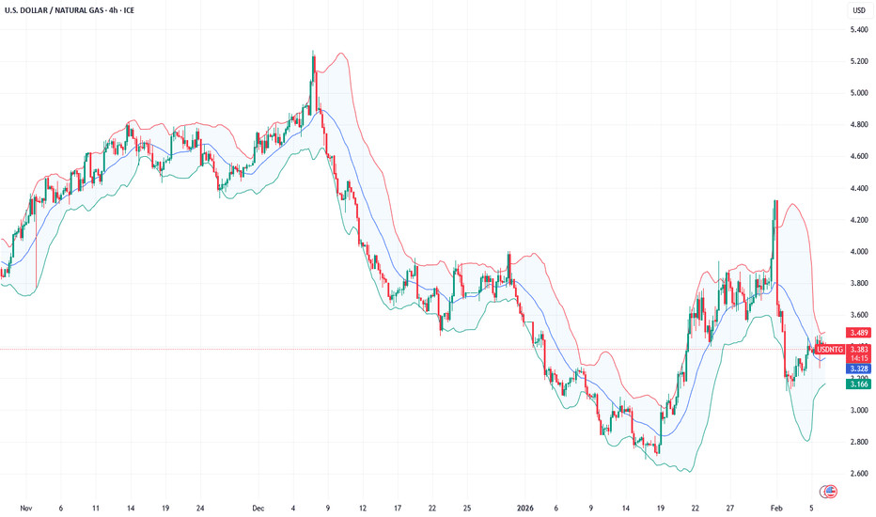
Task: Click the 5.000 level on price axis
Action: pyautogui.click(x=859, y=93)
